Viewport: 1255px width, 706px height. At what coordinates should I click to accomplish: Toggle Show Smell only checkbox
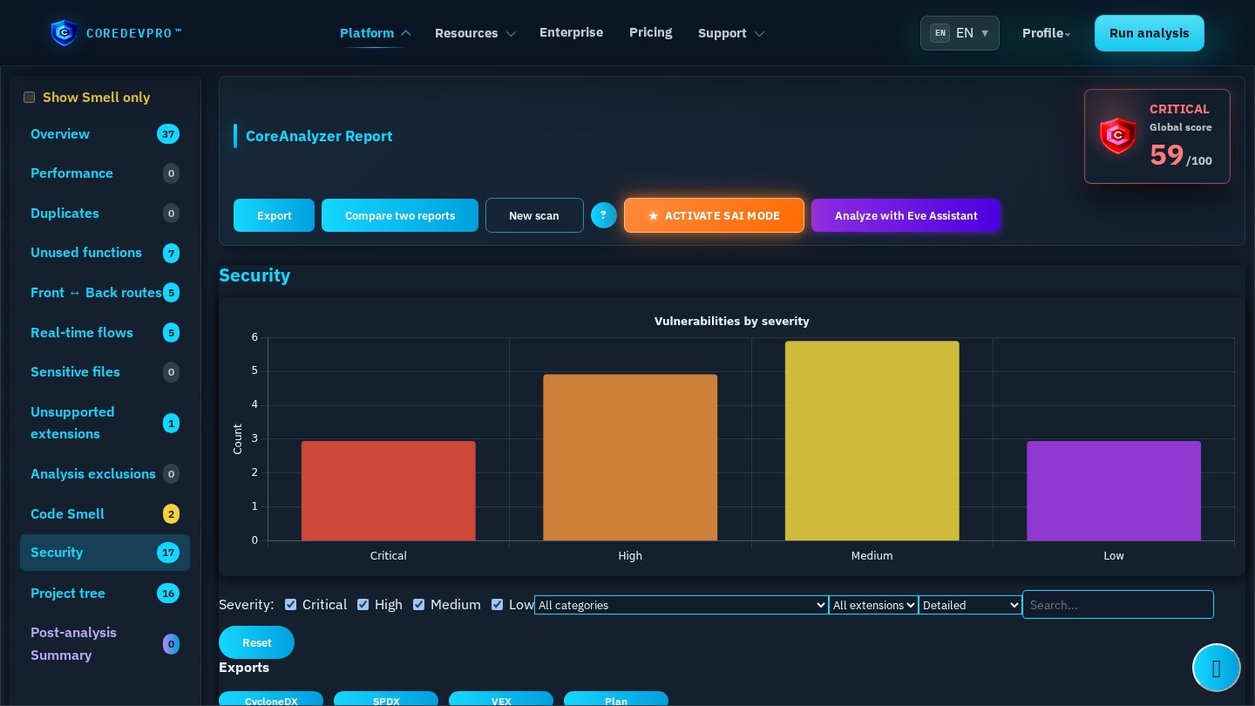click(x=29, y=98)
